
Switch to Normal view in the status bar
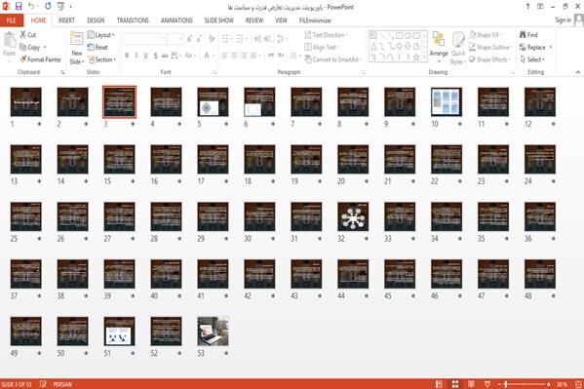(439, 384)
